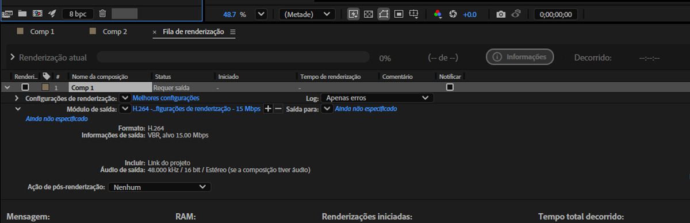Screen dimensions: 690x223
Task: Toggle mask and shape path visibility
Action: 384,14
